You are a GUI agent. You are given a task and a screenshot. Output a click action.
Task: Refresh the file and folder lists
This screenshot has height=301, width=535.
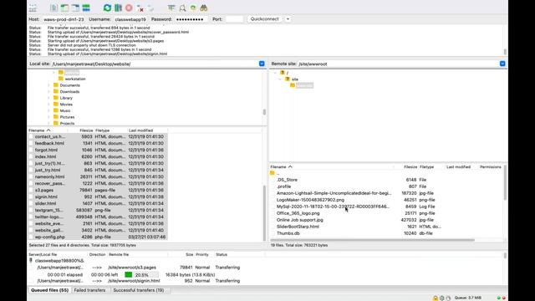pyautogui.click(x=107, y=8)
